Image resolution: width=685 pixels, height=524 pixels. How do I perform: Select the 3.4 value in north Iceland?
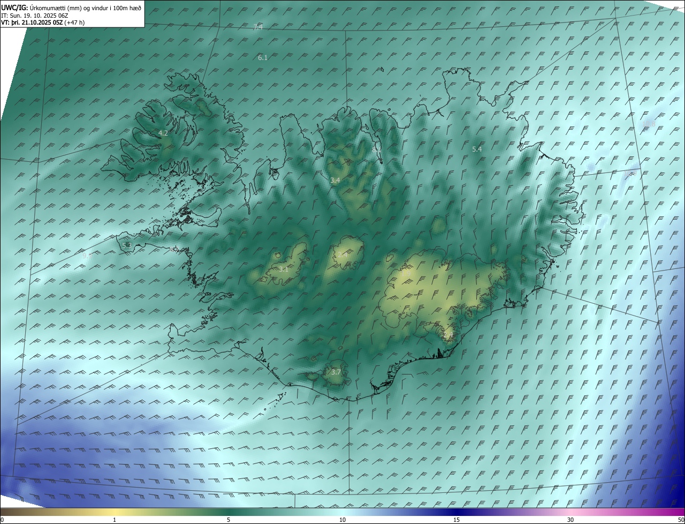335,180
